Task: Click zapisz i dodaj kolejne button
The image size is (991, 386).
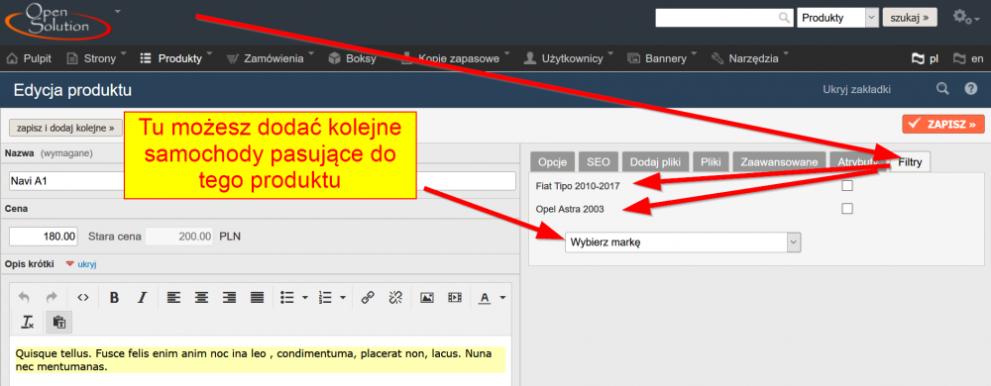Action: pos(65,128)
